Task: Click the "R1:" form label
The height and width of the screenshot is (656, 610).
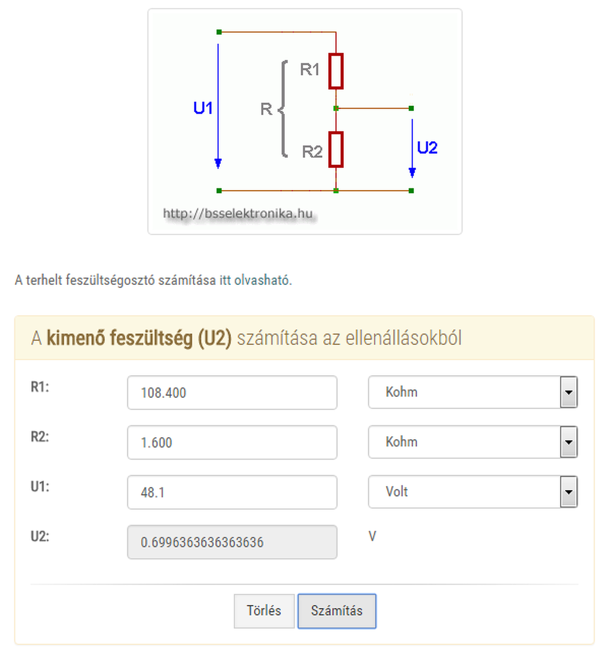Action: click(x=40, y=387)
